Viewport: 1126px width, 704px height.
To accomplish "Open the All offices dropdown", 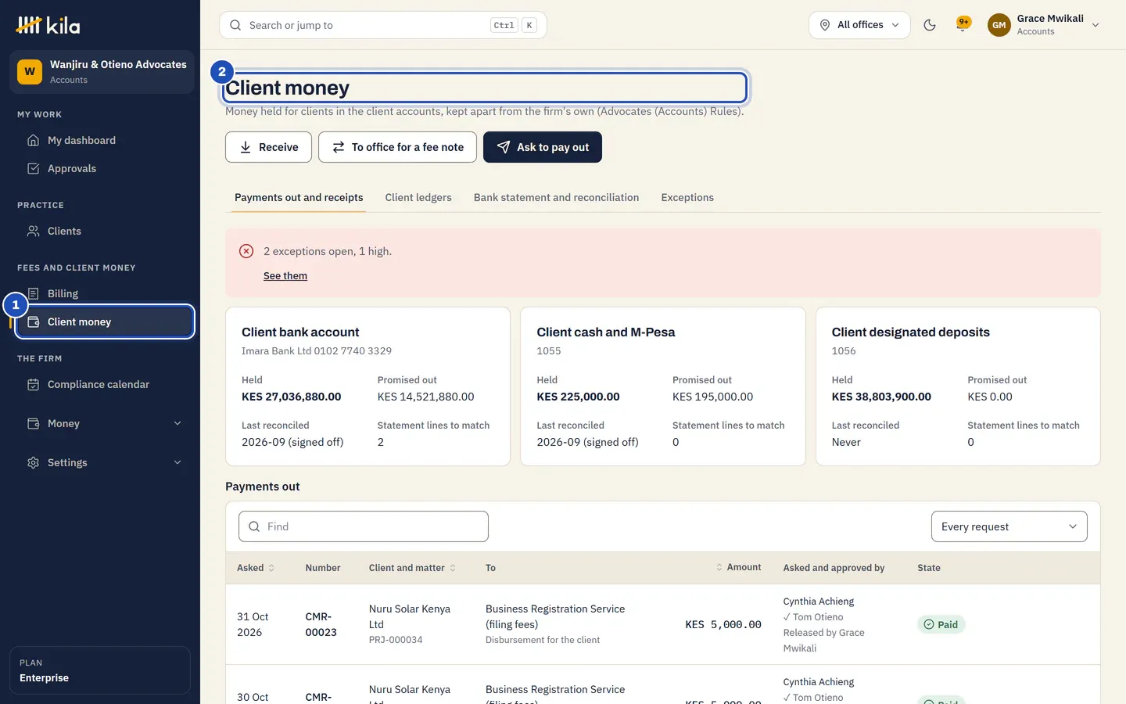I will (x=859, y=25).
